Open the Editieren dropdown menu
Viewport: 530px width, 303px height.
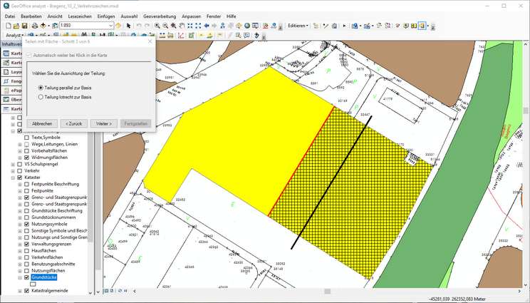click(x=297, y=26)
